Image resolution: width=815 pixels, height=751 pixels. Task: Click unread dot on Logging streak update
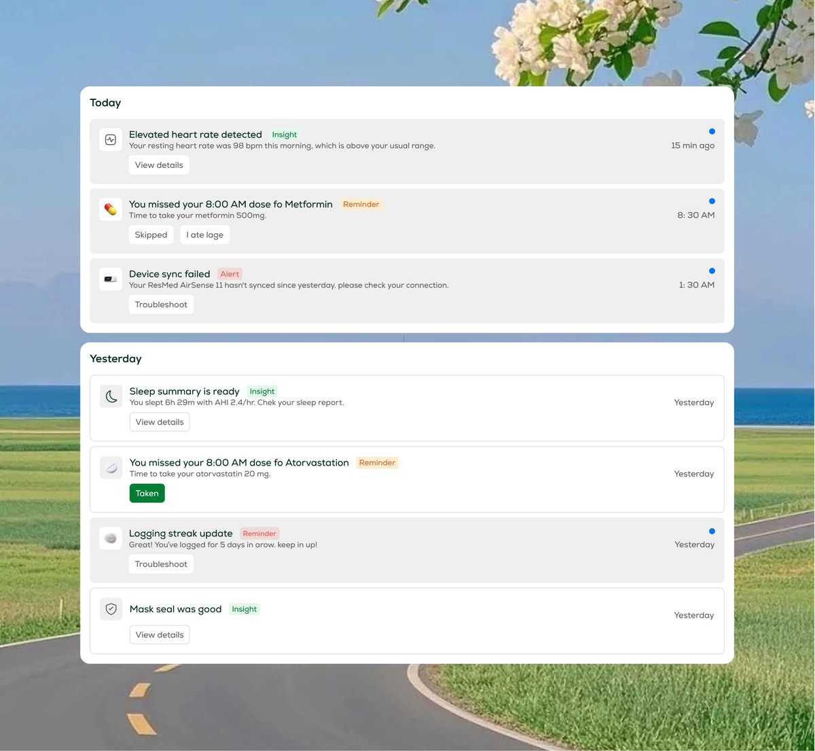pyautogui.click(x=712, y=531)
